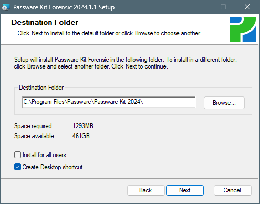Click the 'Click Next to install' subtitle text

click(109, 33)
